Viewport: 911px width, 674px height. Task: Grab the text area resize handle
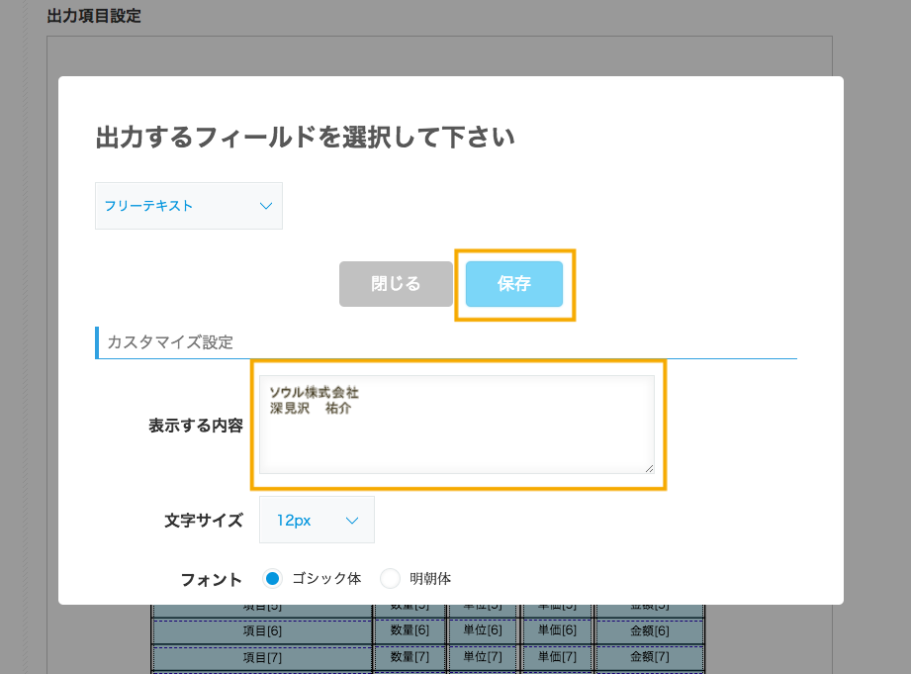(x=649, y=468)
